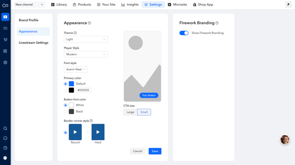
Task: Open the shopping cart sidebar icon
Action: [x=5, y=40]
